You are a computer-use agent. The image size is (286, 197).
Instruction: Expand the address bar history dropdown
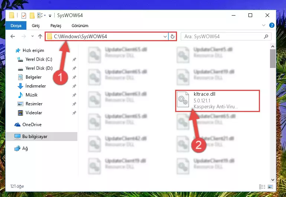(165, 37)
